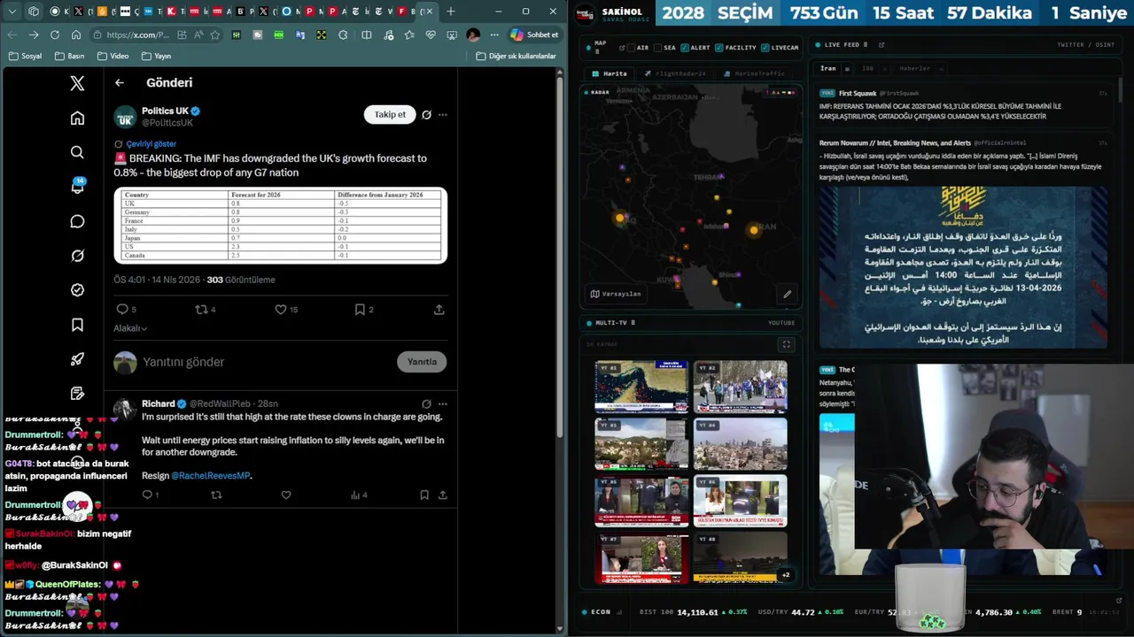The image size is (1134, 637).
Task: Uncheck the FACILITY map layer
Action: pyautogui.click(x=718, y=48)
